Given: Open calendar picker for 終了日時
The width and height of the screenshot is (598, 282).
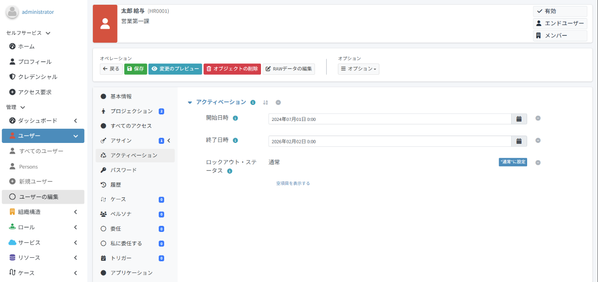Looking at the screenshot, I should point(519,141).
